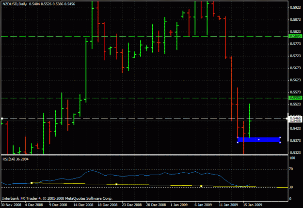The width and height of the screenshot is (303, 208).
Task: Click the RSI 100 scale label
Action: 292,158
